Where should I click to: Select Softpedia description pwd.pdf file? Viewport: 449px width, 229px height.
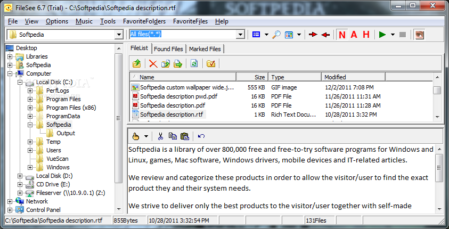click(x=178, y=96)
